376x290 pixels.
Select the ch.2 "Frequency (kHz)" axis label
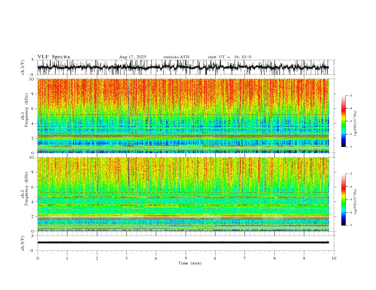pos(27,189)
